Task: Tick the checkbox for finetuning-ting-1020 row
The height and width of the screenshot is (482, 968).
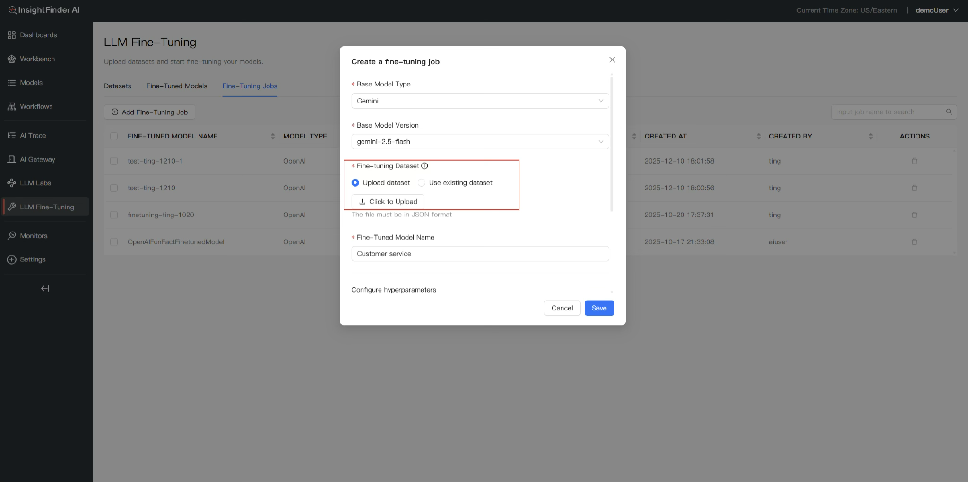Action: click(x=114, y=215)
